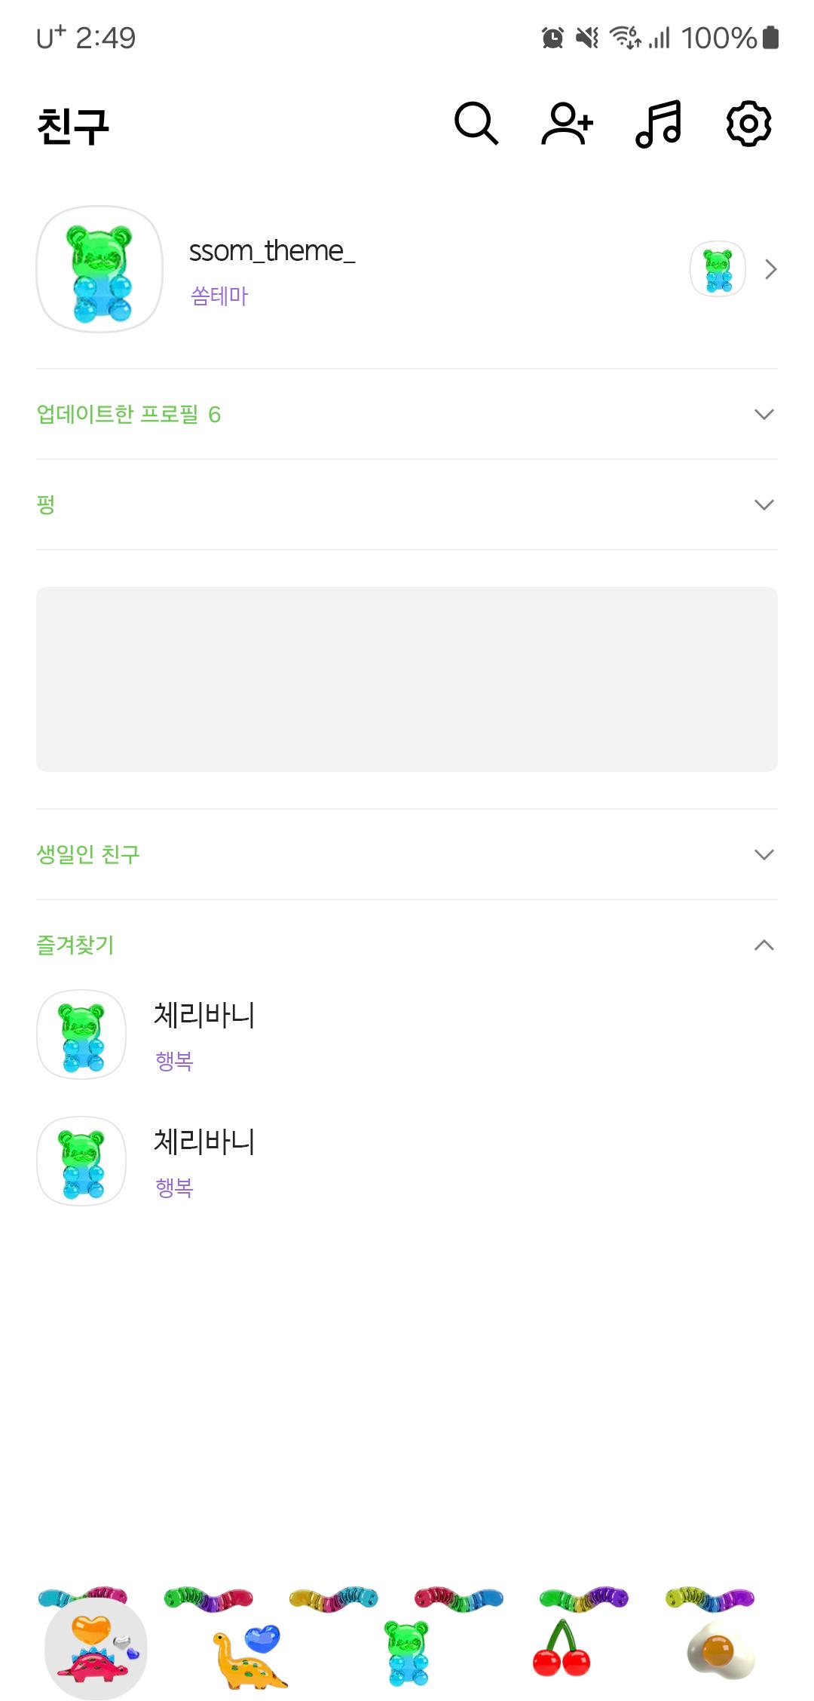
Task: Open second 체리바니 favorite friend
Action: coord(407,1161)
